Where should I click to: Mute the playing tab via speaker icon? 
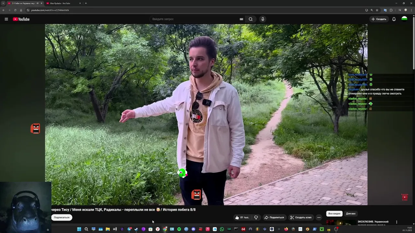click(x=38, y=3)
